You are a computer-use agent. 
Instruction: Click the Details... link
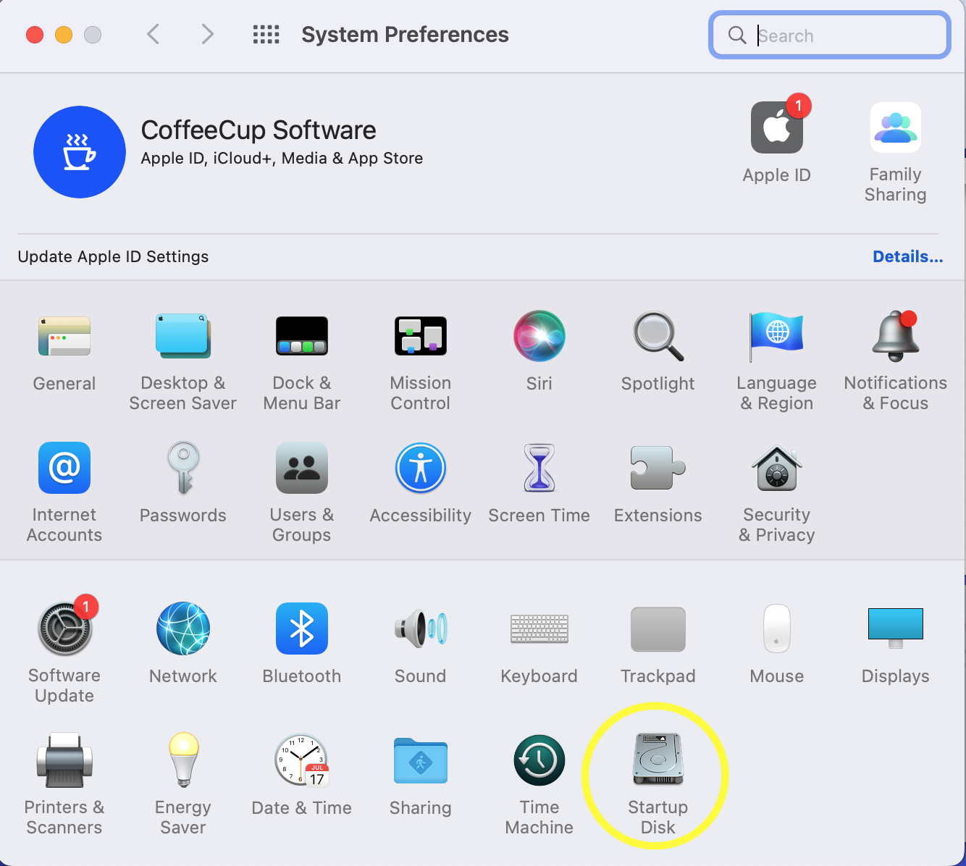click(x=908, y=256)
